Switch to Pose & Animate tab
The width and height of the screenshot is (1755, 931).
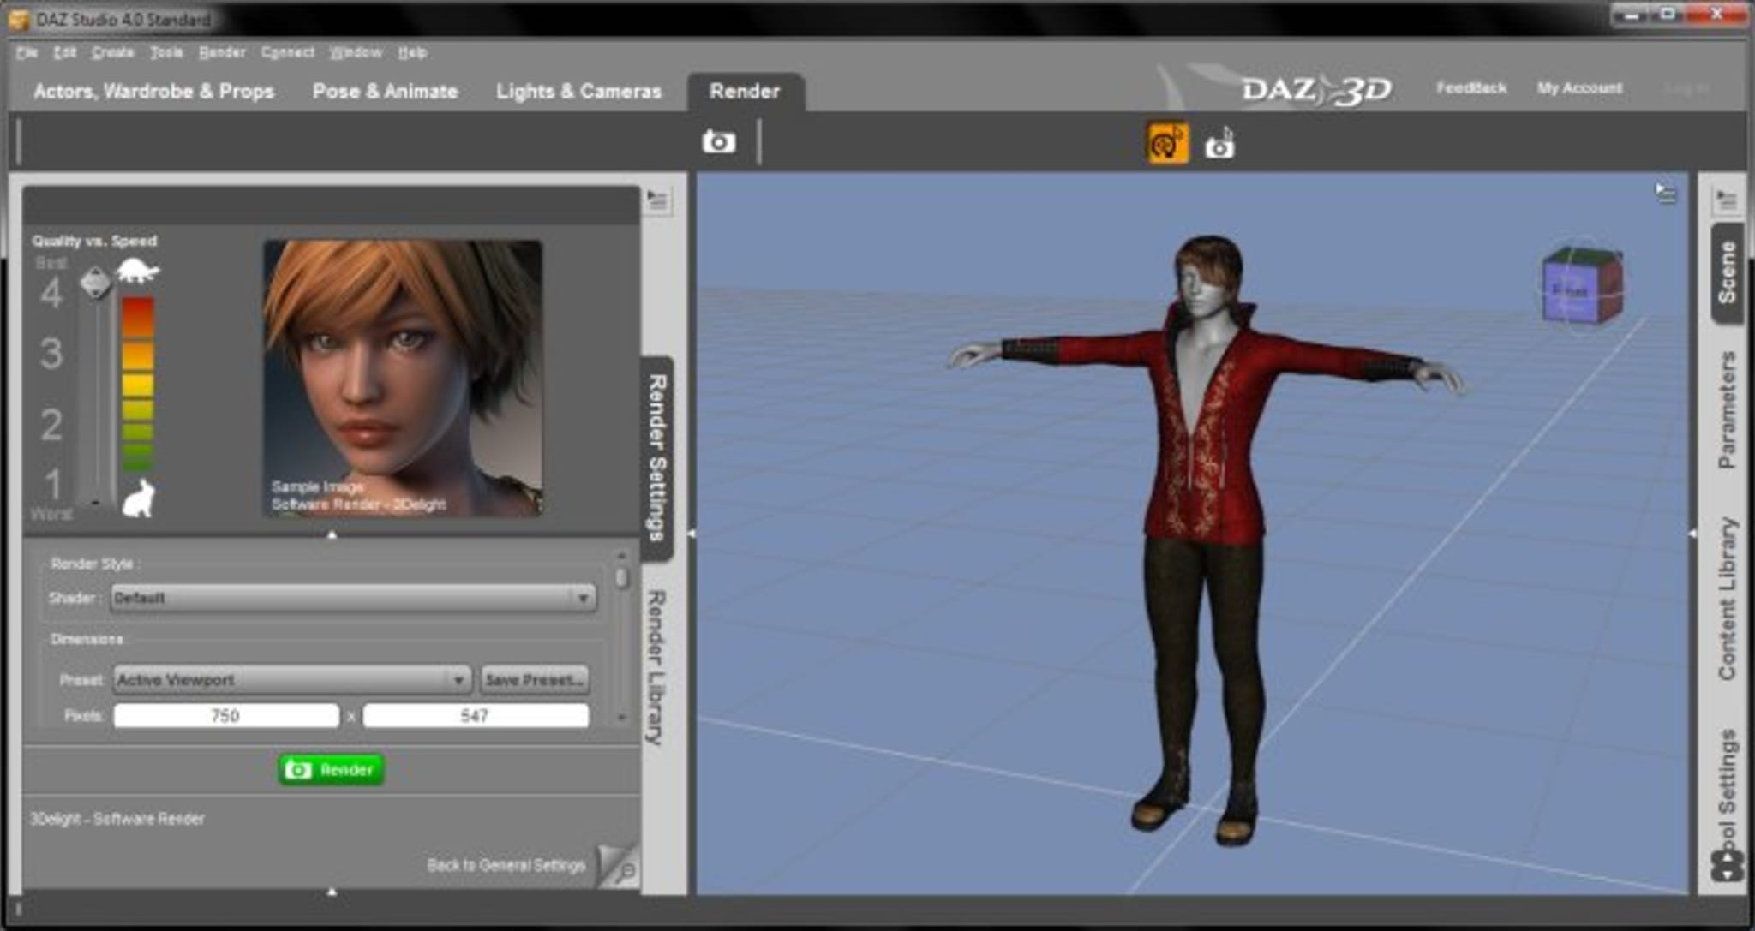(x=386, y=91)
